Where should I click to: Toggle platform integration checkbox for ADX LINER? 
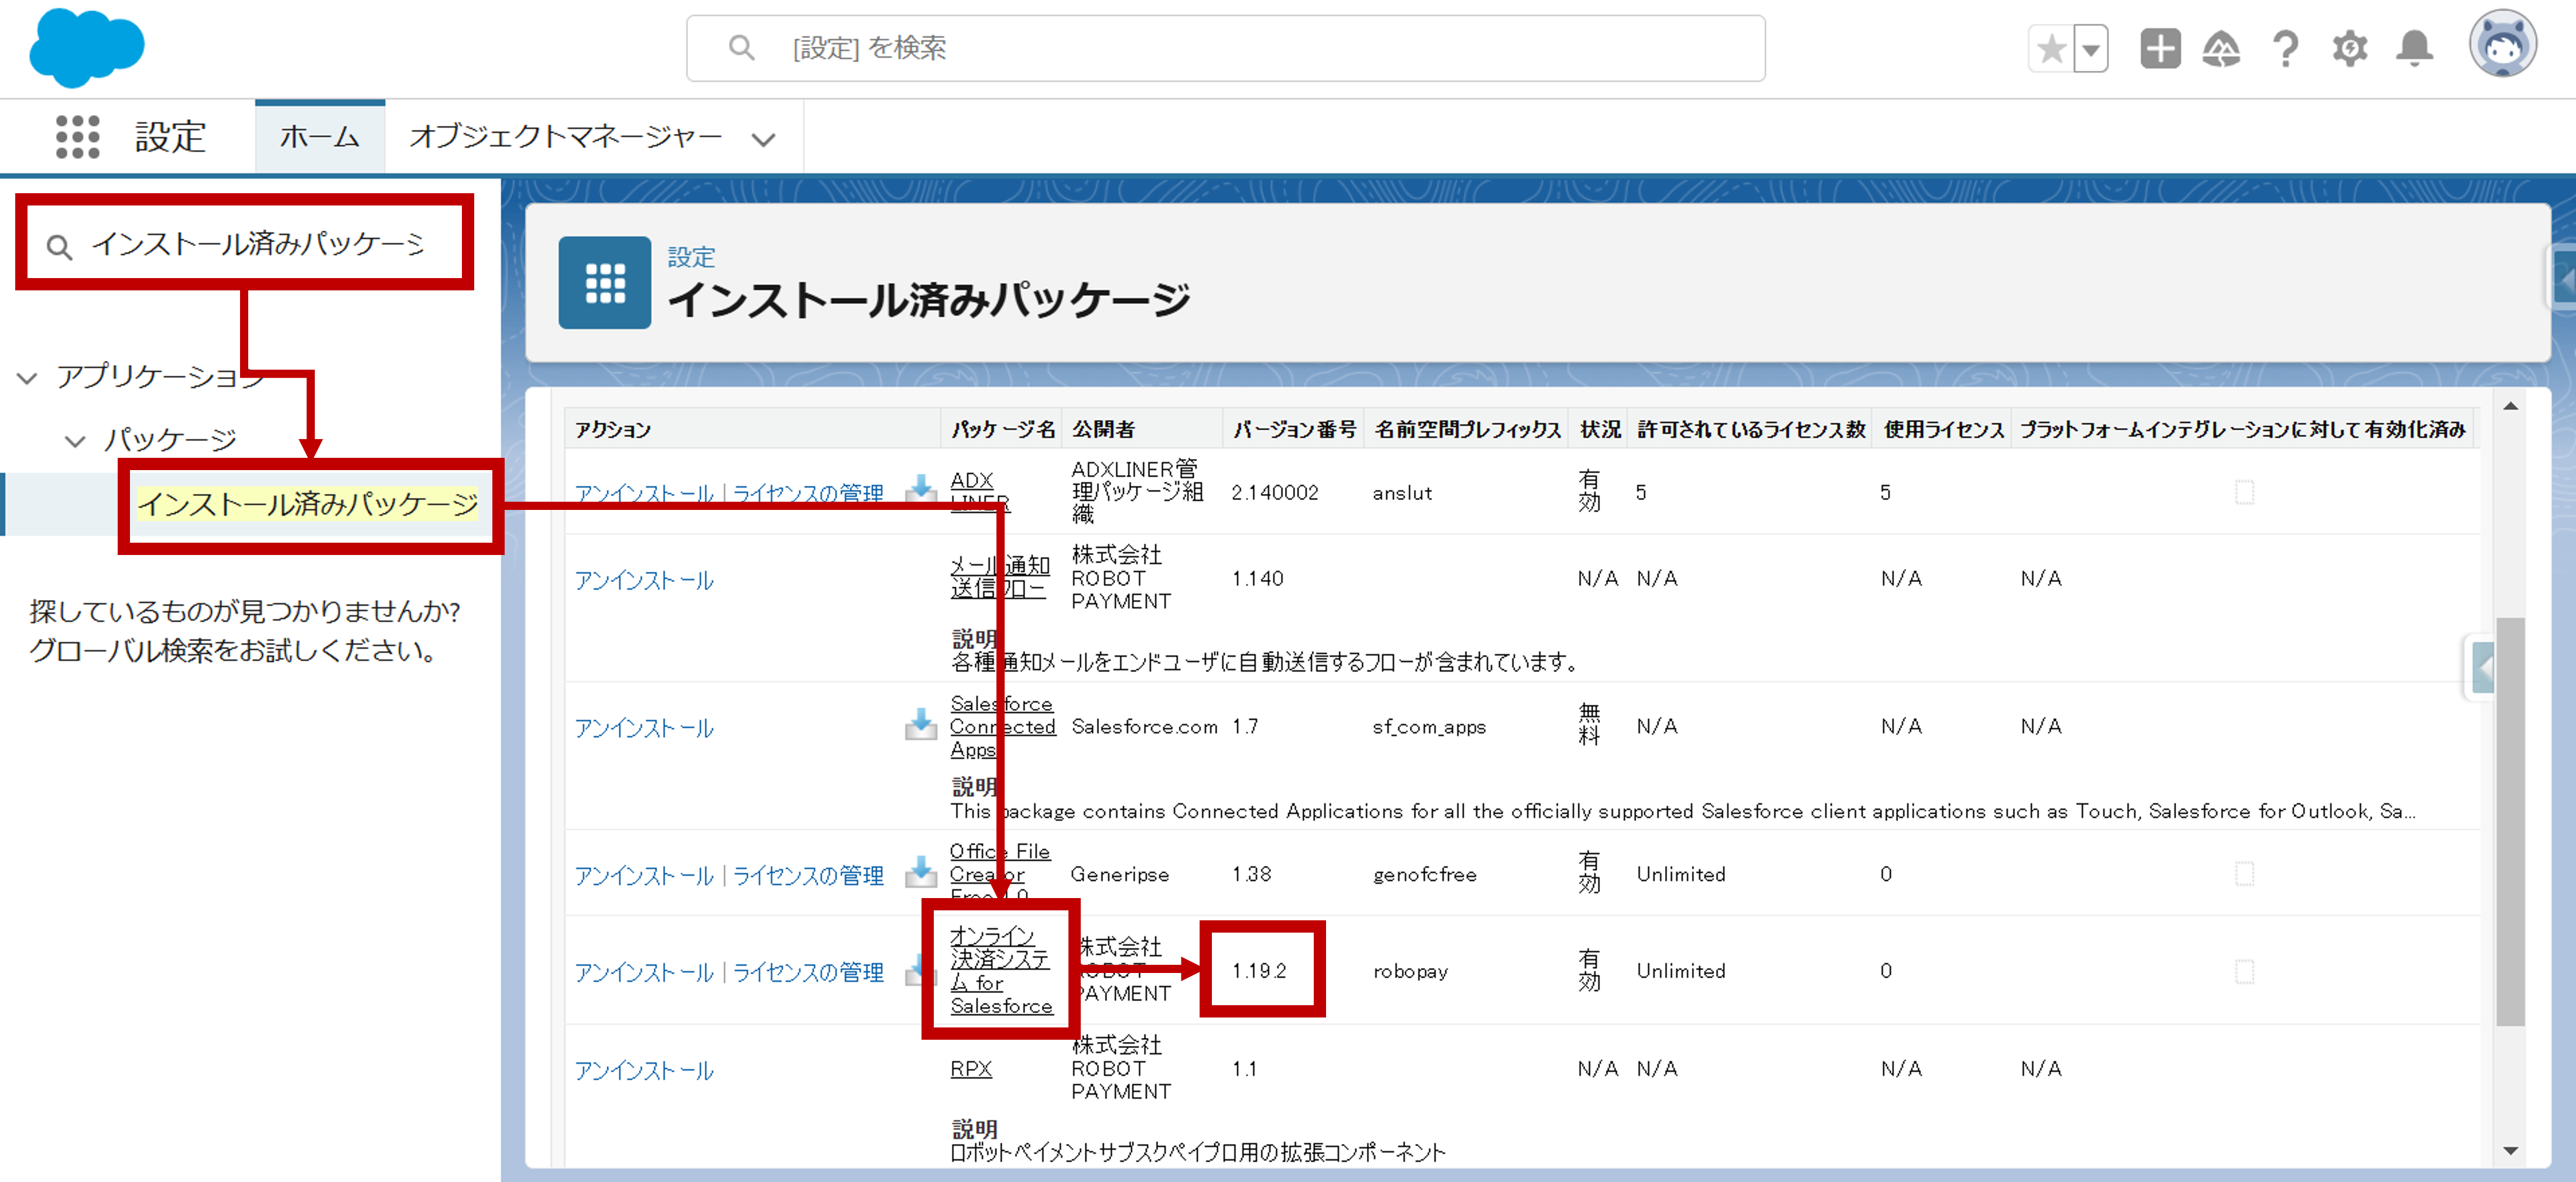(2246, 492)
